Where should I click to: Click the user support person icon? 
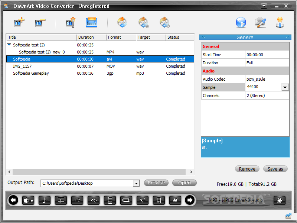[x=280, y=22]
